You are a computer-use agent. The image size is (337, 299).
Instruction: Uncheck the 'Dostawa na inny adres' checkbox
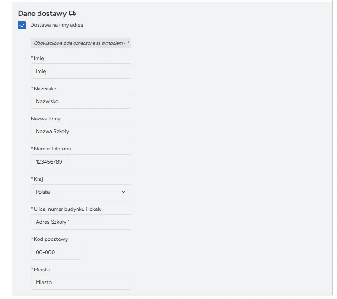coord(22,25)
